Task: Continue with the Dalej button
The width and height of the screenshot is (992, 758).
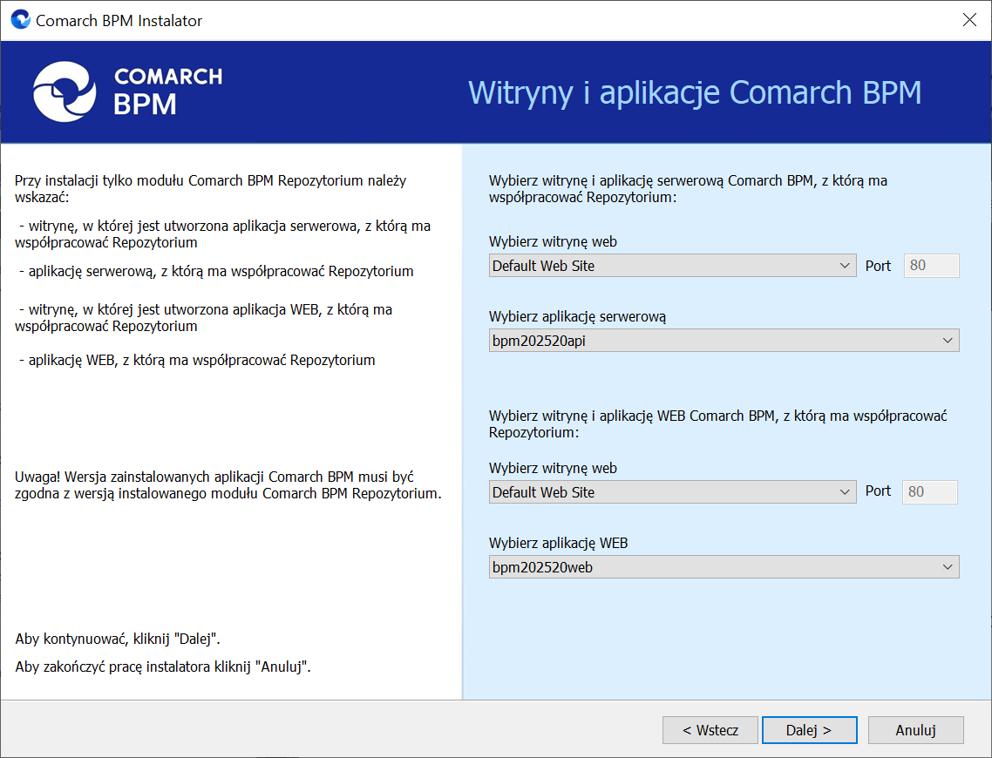Action: (809, 730)
